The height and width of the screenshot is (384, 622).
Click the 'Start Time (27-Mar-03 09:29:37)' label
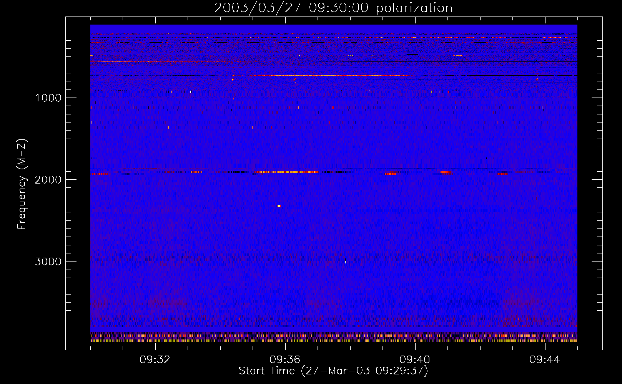pos(333,371)
